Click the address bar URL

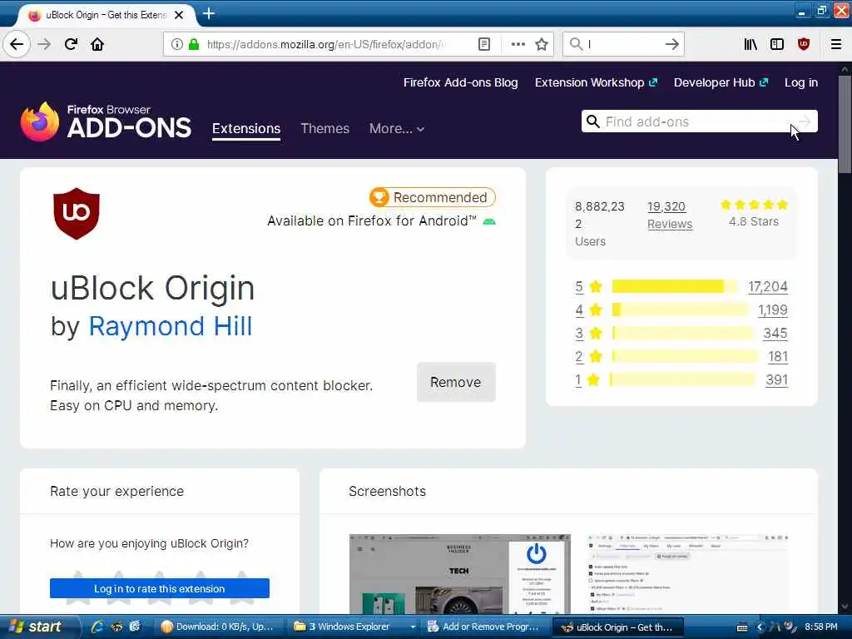326,44
